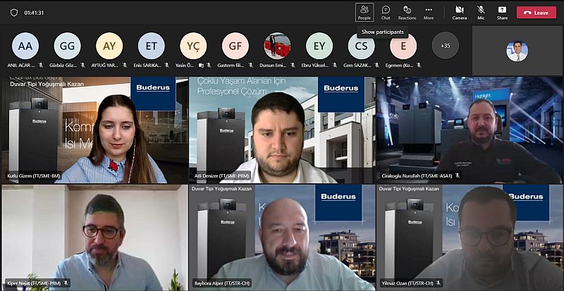Image resolution: width=564 pixels, height=291 pixels.
Task: Select Baybora Alper's video tile
Action: pyautogui.click(x=282, y=237)
